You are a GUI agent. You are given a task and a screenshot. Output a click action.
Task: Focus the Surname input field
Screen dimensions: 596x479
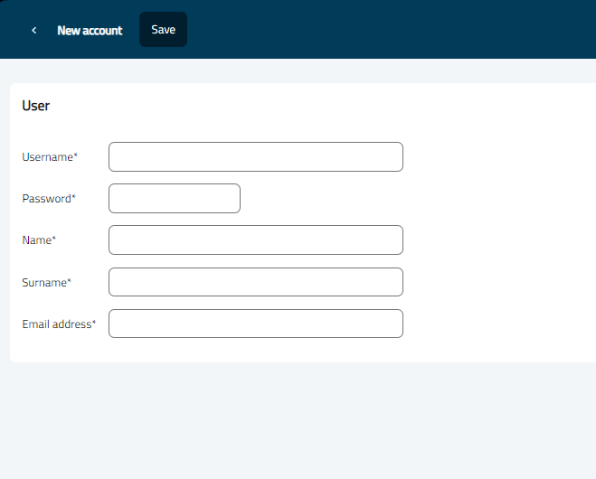(x=255, y=282)
